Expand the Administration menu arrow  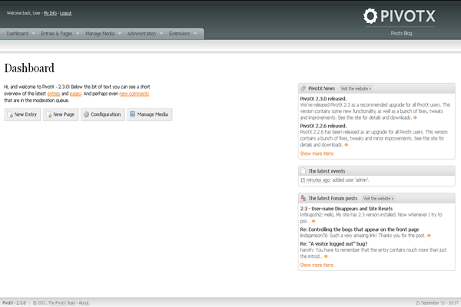pyautogui.click(x=161, y=34)
